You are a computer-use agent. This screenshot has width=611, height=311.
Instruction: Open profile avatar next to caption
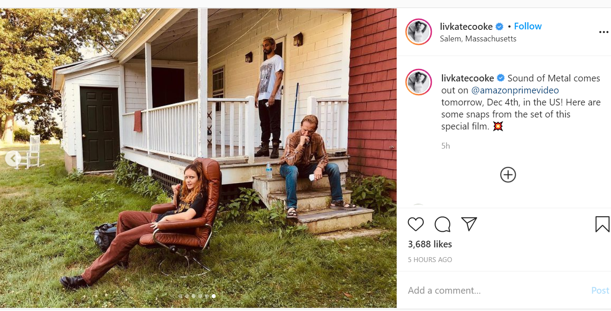point(419,82)
